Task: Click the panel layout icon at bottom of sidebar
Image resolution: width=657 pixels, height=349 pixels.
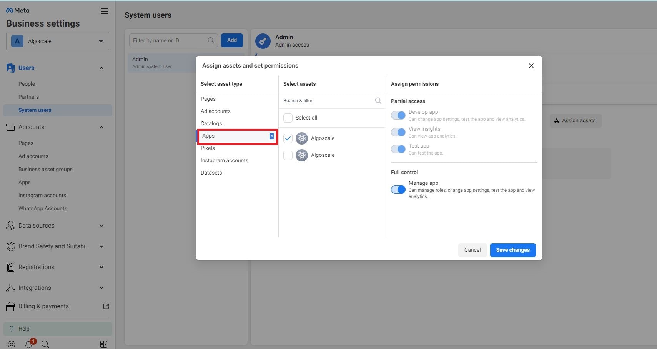Action: [x=104, y=344]
